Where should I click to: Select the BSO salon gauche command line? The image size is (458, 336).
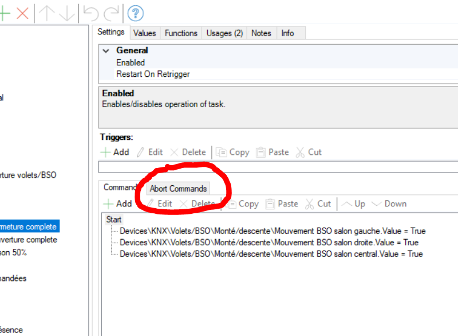(x=272, y=231)
